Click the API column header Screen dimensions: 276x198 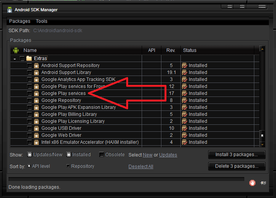tap(152, 50)
